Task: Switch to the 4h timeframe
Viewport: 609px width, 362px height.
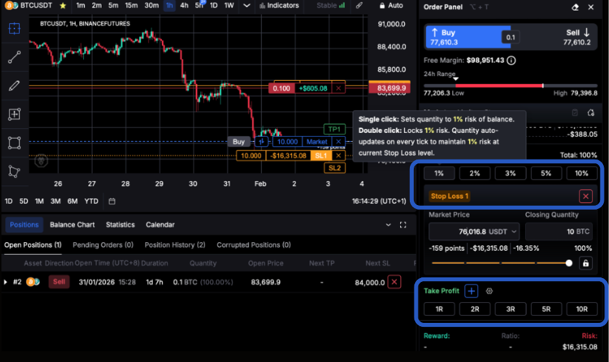Action: pos(184,5)
